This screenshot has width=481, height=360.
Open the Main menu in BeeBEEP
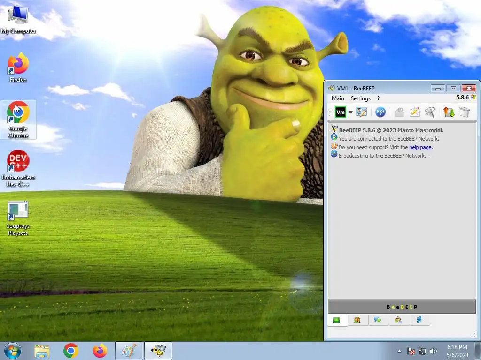coord(338,98)
